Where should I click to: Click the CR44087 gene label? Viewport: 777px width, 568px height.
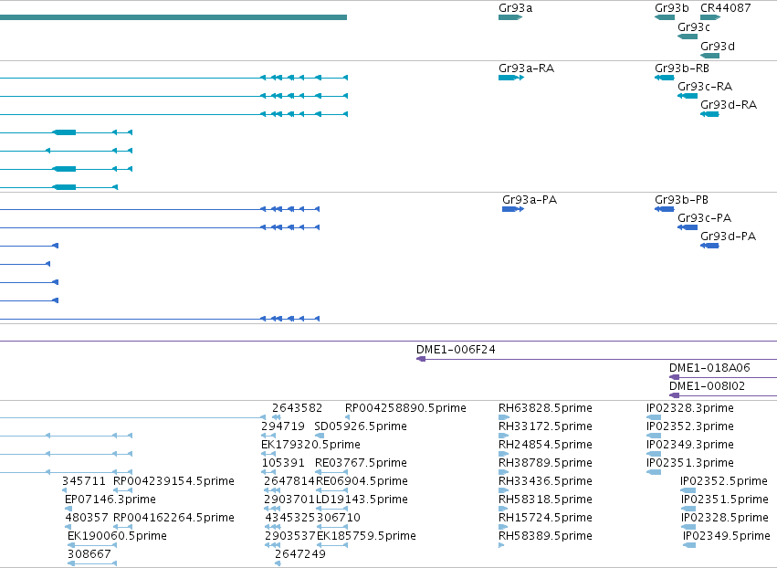pos(726,8)
